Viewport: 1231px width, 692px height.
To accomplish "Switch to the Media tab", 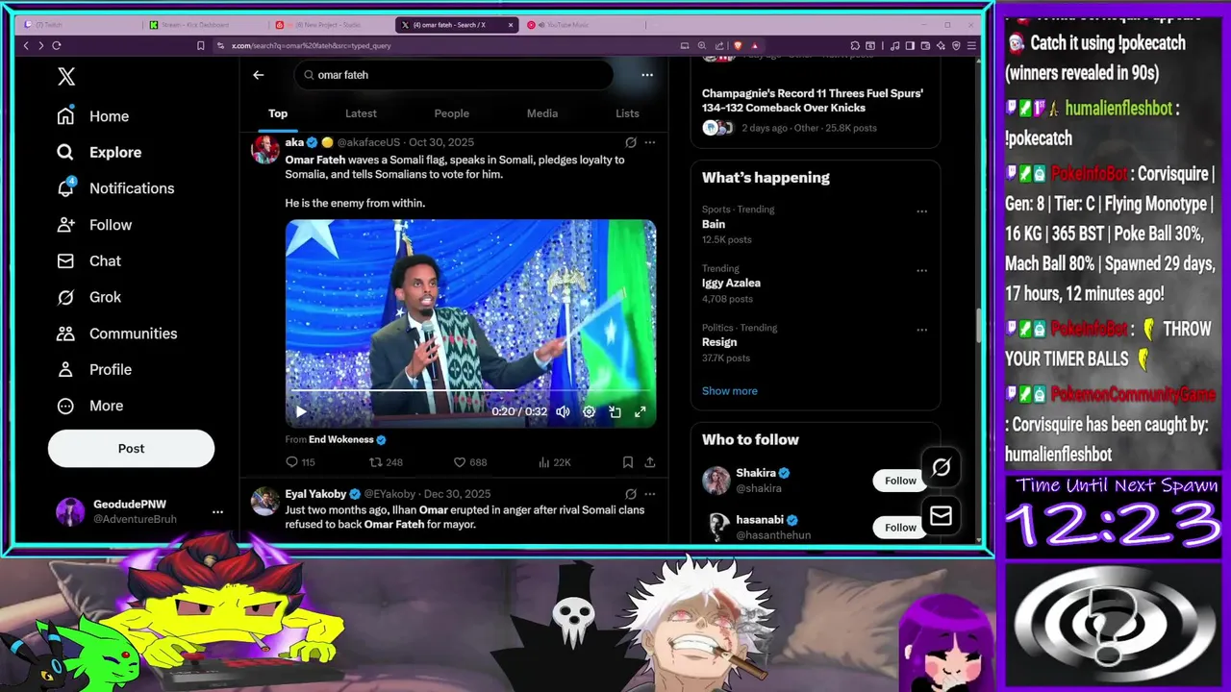I will click(541, 113).
